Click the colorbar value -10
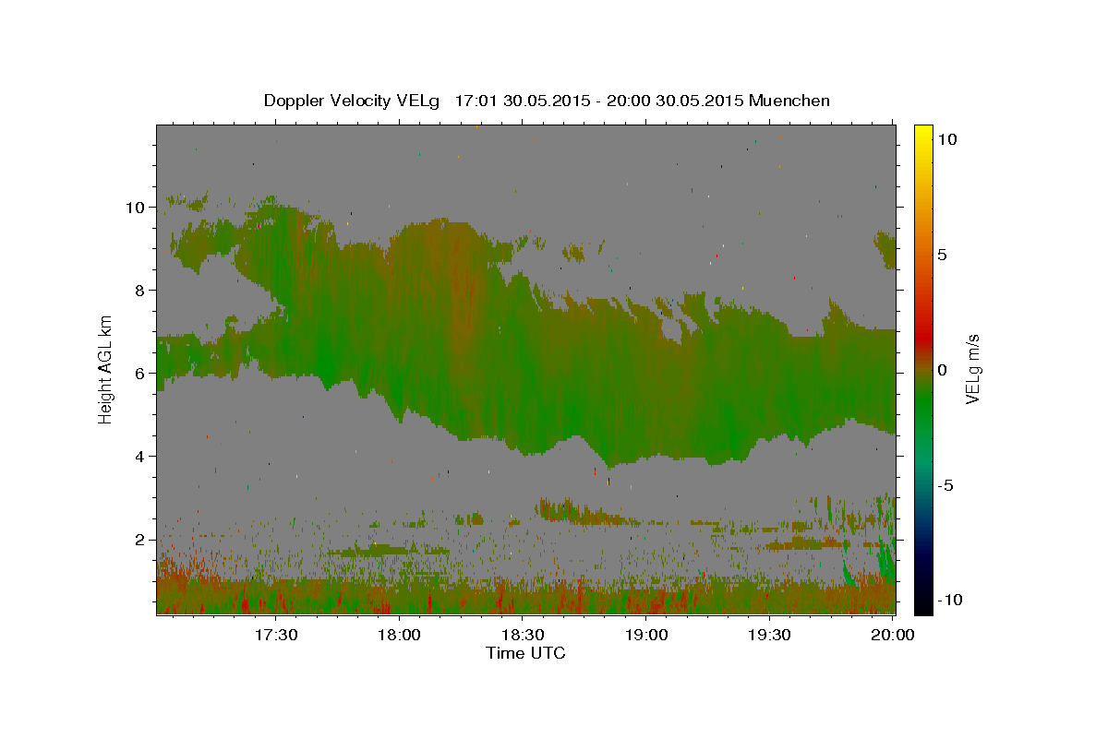The image size is (1108, 738). pyautogui.click(x=951, y=600)
